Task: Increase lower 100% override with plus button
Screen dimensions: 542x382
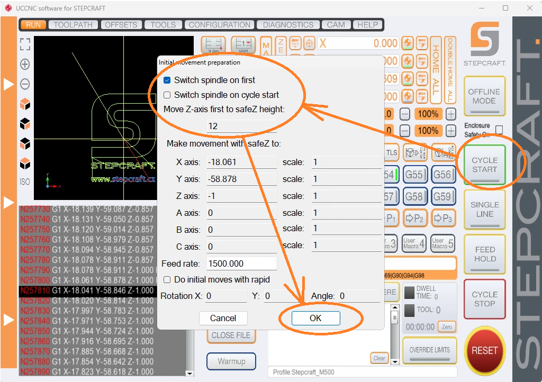Action: click(451, 131)
